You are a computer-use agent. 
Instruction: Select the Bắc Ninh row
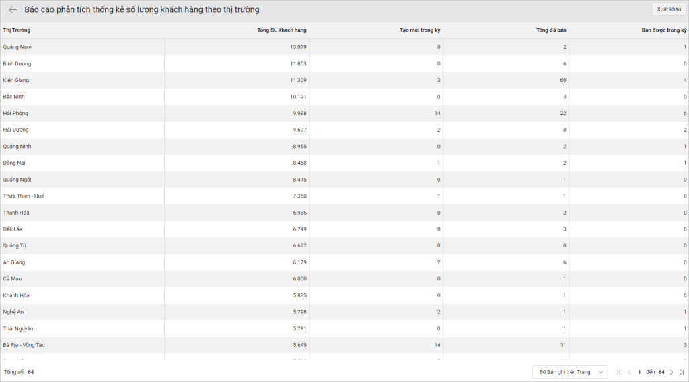[x=344, y=97]
